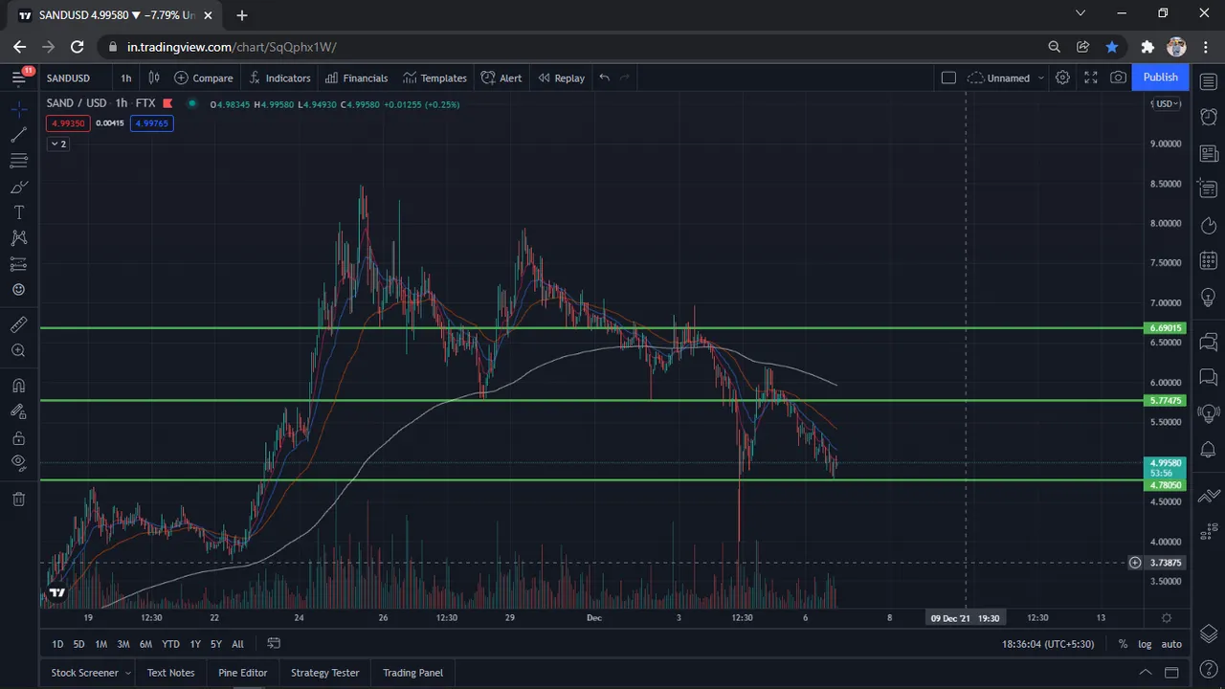
Task: Open the economic calendar panel
Action: point(1208,260)
